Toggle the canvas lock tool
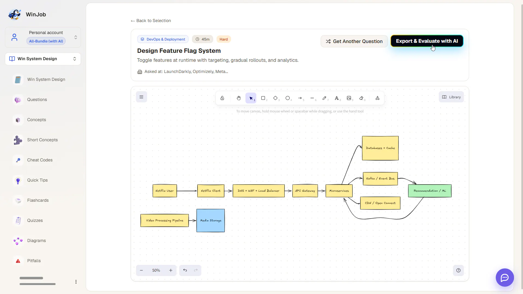 click(x=222, y=98)
